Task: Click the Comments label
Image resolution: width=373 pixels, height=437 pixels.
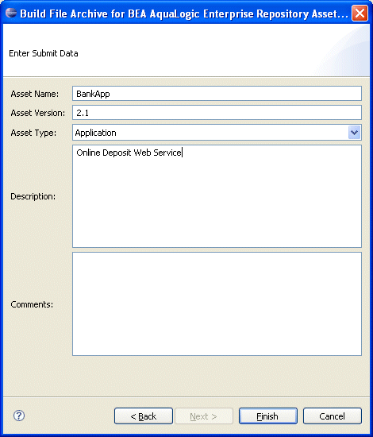Action: pos(32,304)
